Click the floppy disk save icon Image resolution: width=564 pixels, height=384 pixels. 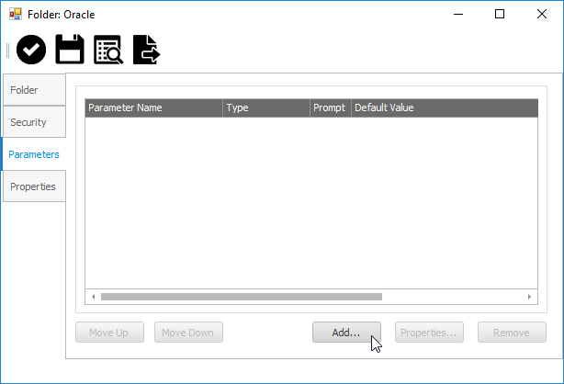coord(70,50)
